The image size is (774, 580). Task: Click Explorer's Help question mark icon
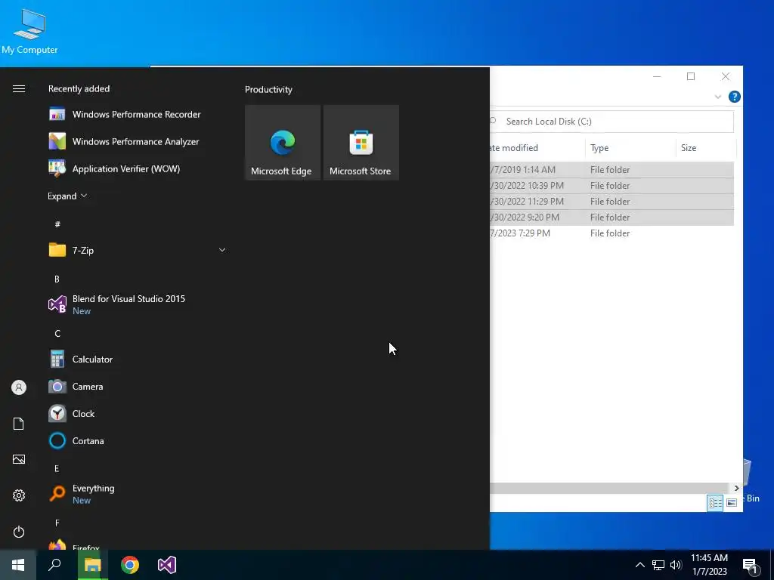(x=734, y=97)
